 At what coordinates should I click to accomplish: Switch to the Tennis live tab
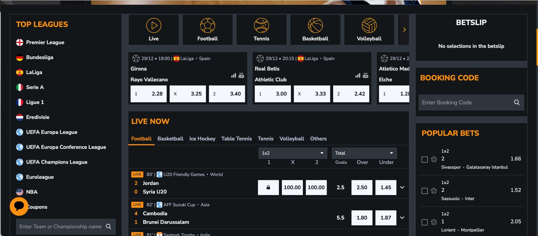(265, 139)
